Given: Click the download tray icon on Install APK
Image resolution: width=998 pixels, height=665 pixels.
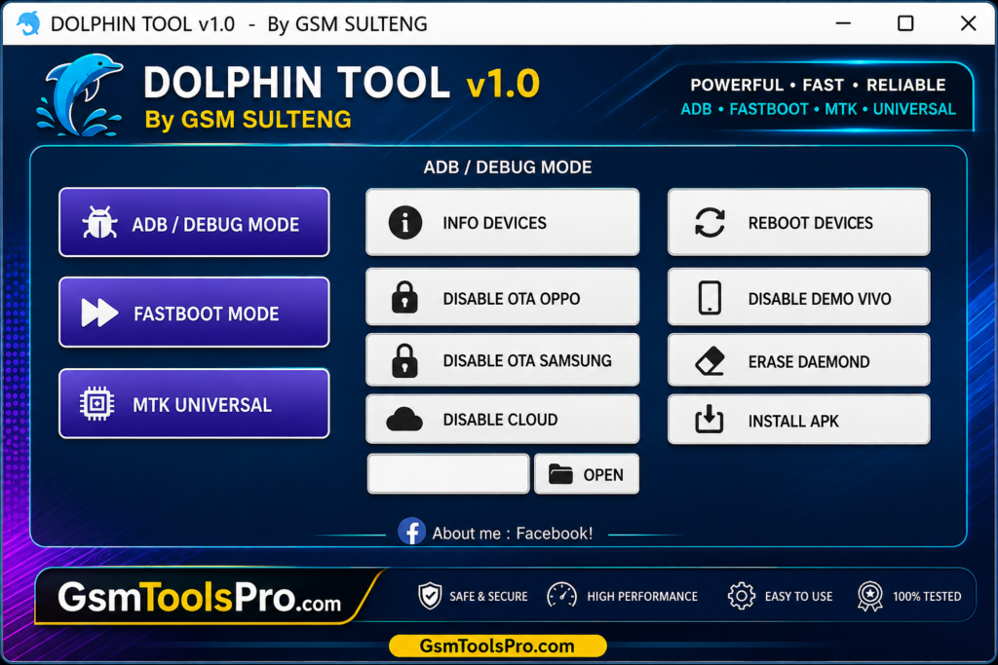Looking at the screenshot, I should point(710,420).
